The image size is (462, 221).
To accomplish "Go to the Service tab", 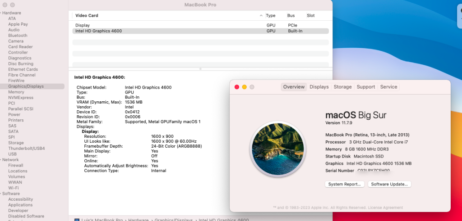I will 388,87.
